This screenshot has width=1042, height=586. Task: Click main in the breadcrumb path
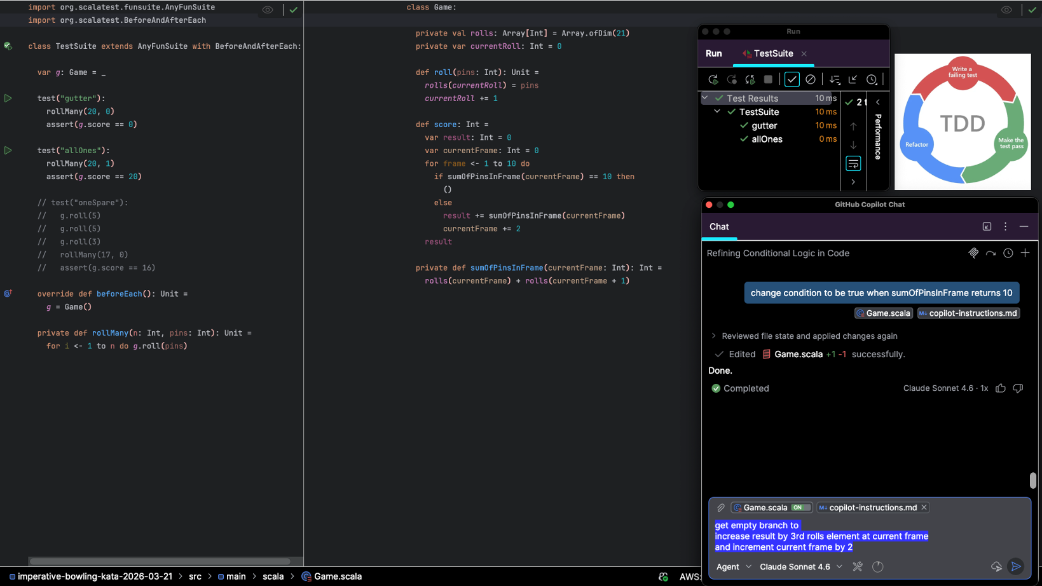pos(235,576)
